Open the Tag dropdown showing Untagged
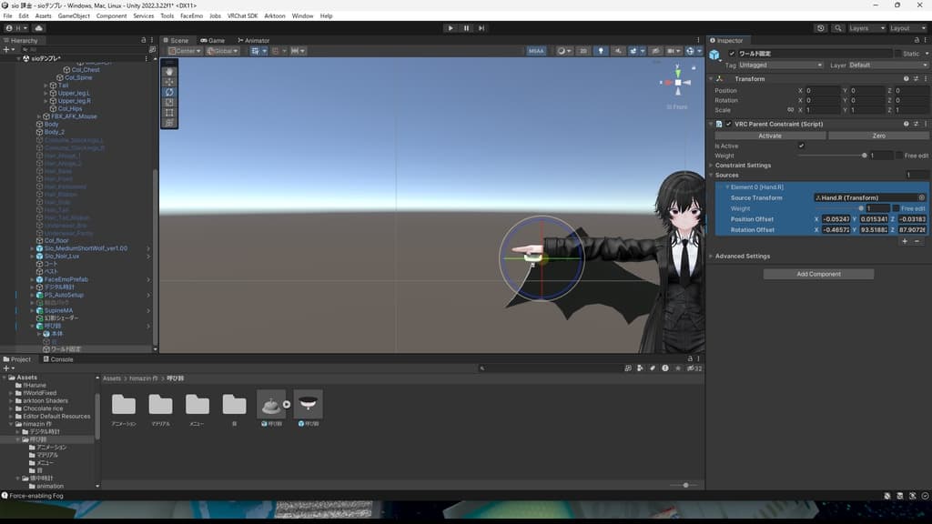 click(780, 65)
